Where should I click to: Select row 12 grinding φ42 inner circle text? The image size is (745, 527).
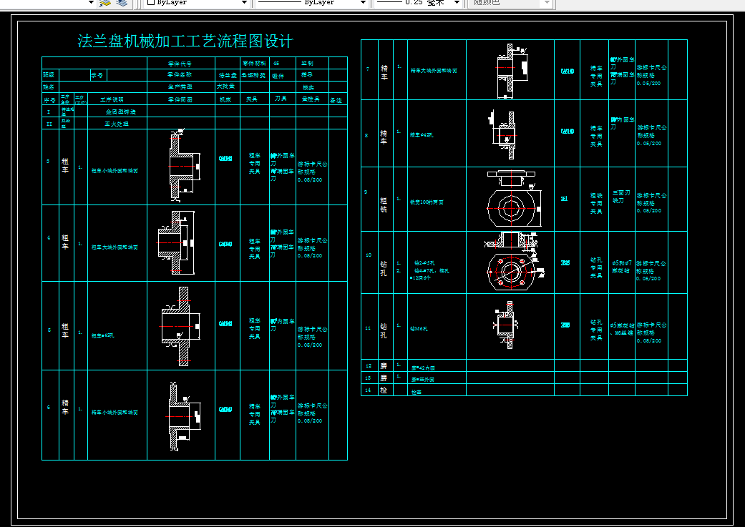click(x=423, y=368)
